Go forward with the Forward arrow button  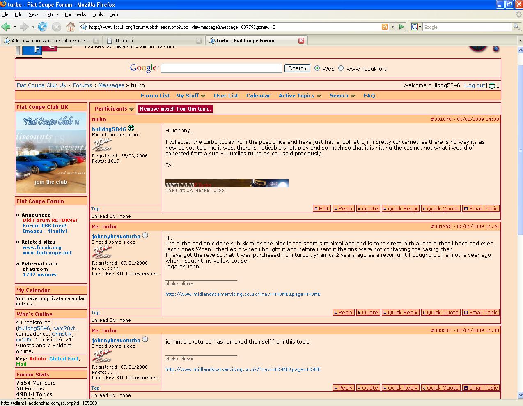click(24, 27)
